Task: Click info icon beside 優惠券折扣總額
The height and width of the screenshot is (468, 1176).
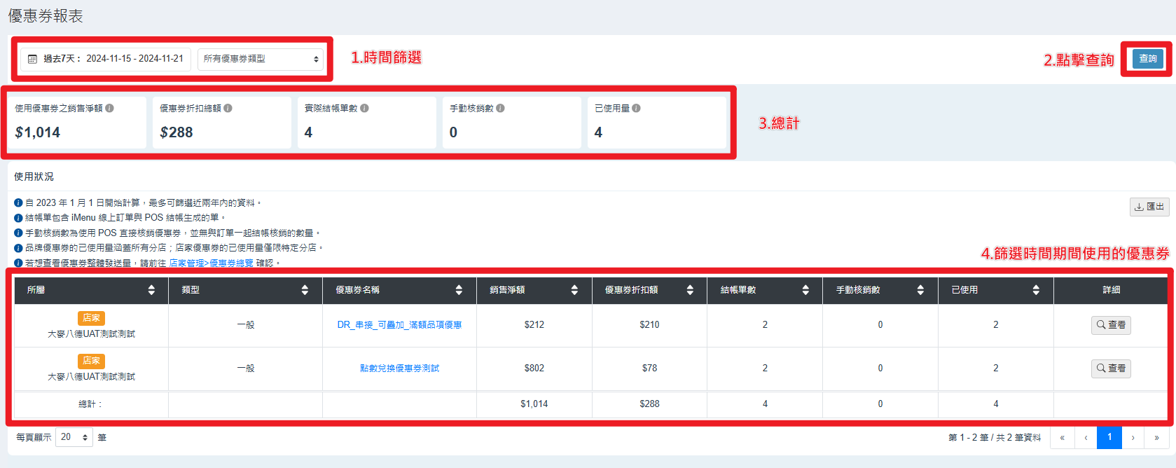Action: tap(228, 109)
